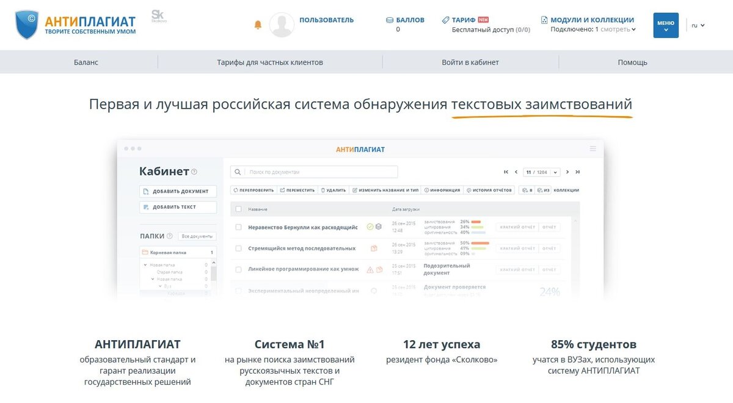733x403 pixels.
Task: Check the Неравенство Бернулли document checkbox
Action: [239, 227]
